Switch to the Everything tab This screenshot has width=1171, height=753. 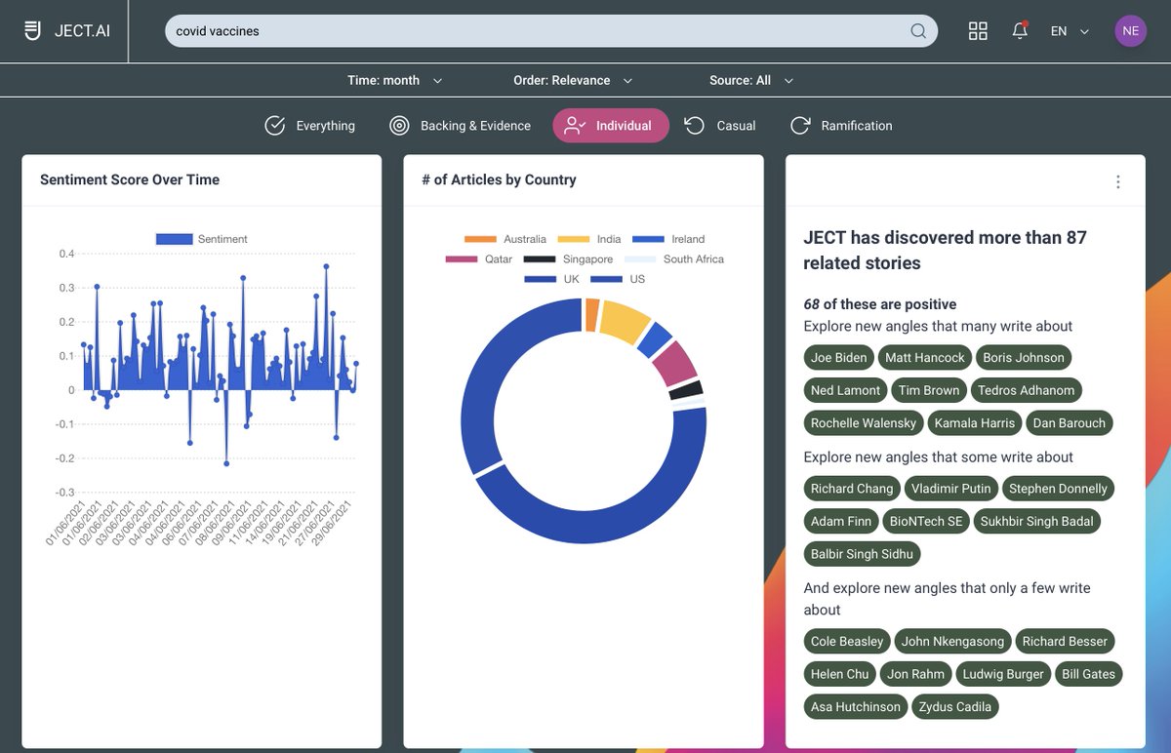[x=310, y=126]
